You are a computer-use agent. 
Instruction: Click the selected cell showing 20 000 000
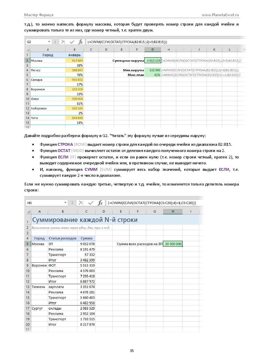pos(173,244)
